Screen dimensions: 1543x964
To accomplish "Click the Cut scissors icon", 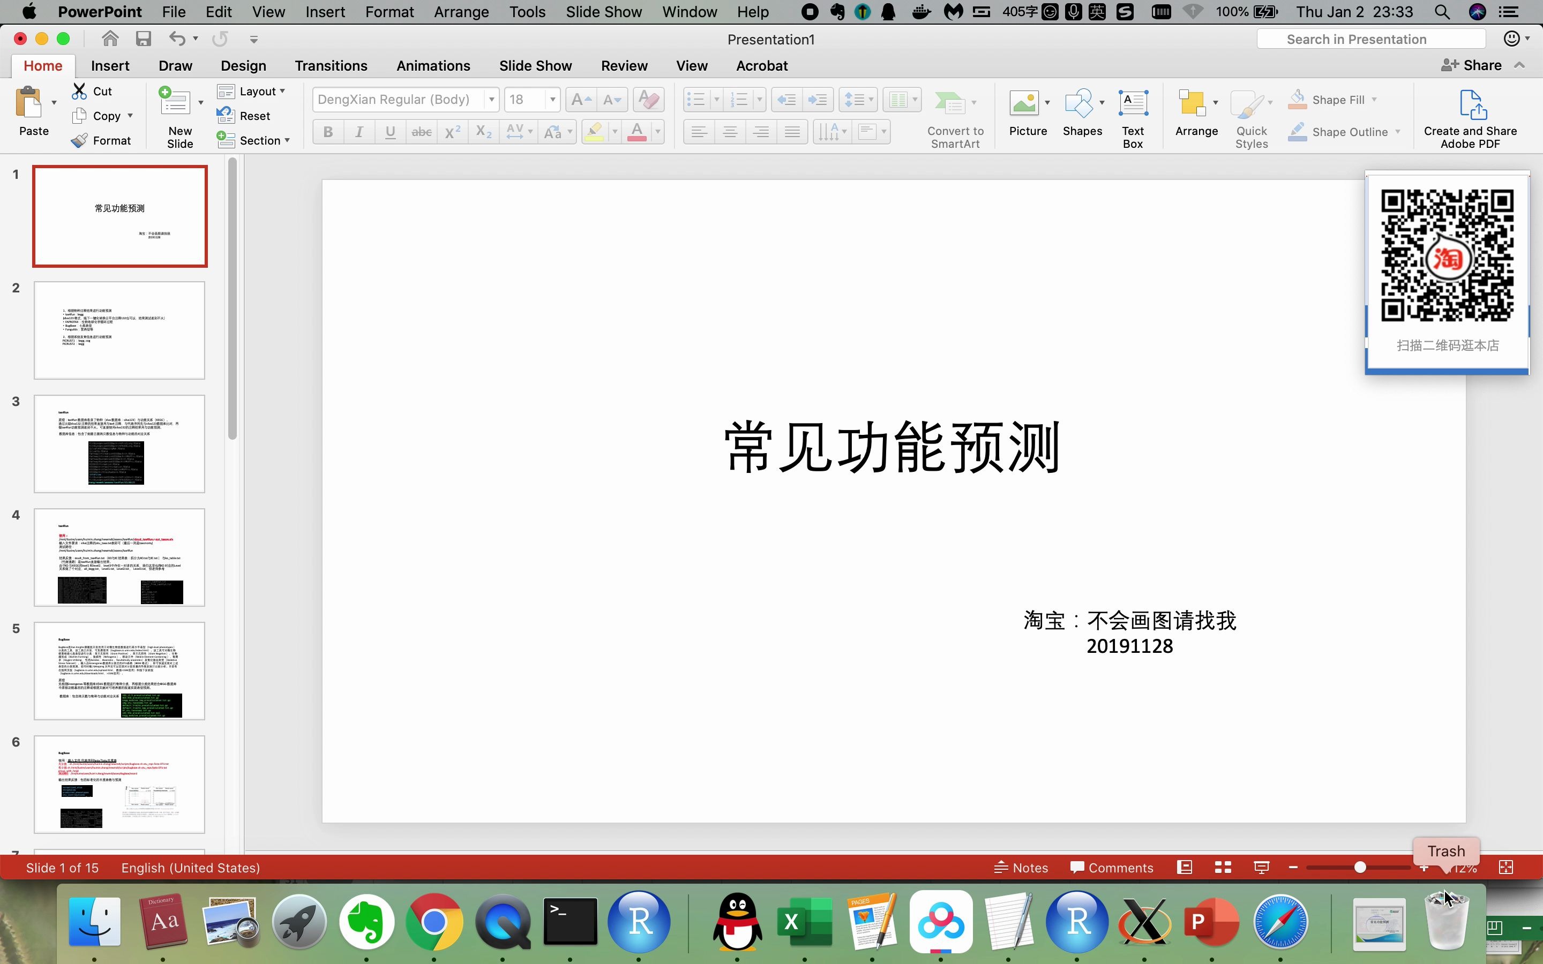I will tap(79, 91).
